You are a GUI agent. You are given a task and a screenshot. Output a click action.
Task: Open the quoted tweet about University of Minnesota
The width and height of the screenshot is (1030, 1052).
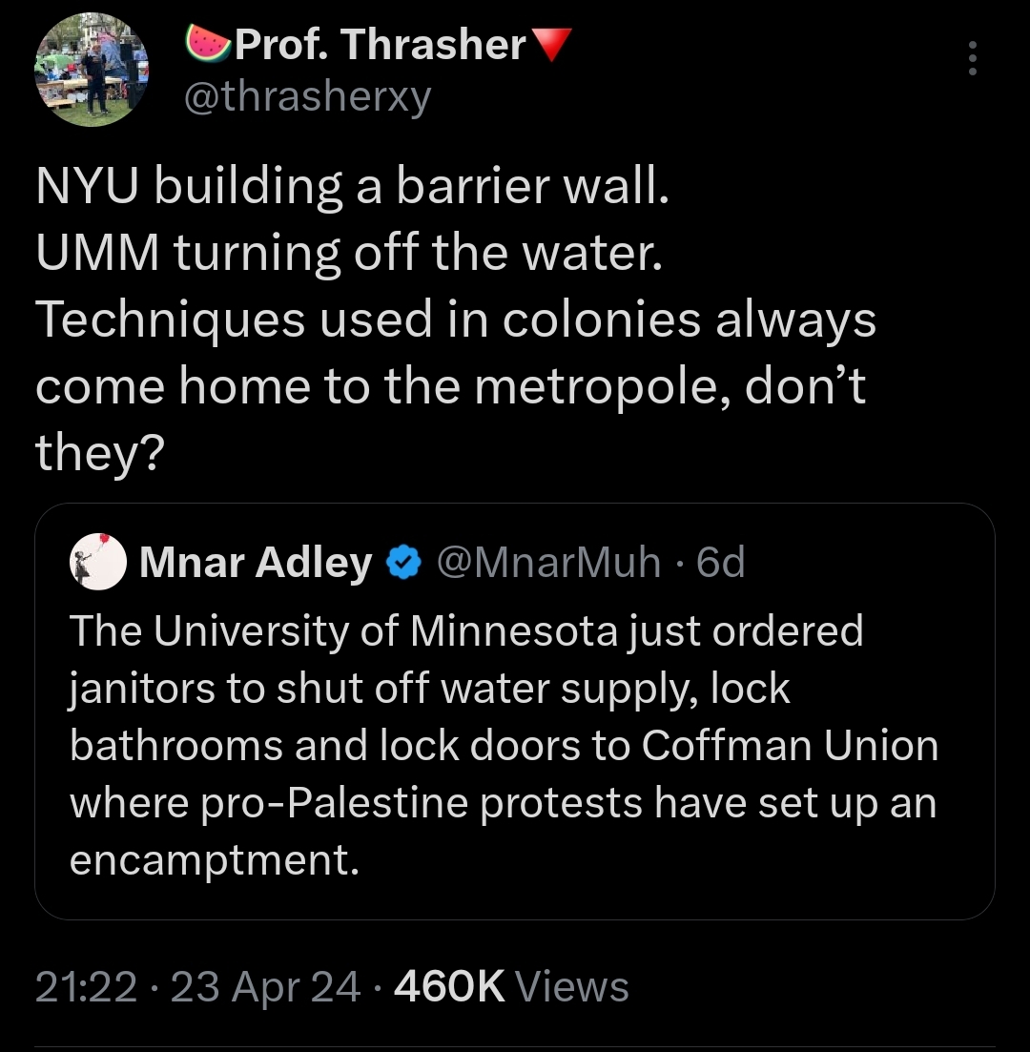pyautogui.click(x=515, y=712)
